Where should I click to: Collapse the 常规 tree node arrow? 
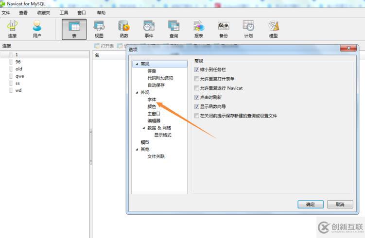(137, 64)
